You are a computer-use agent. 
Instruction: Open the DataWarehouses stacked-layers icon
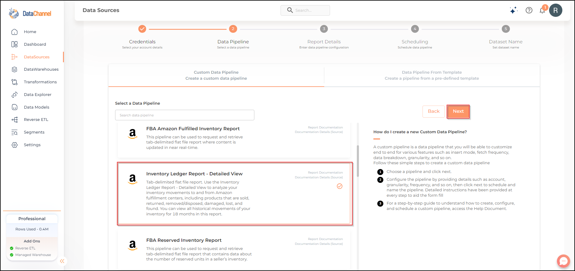(x=14, y=69)
